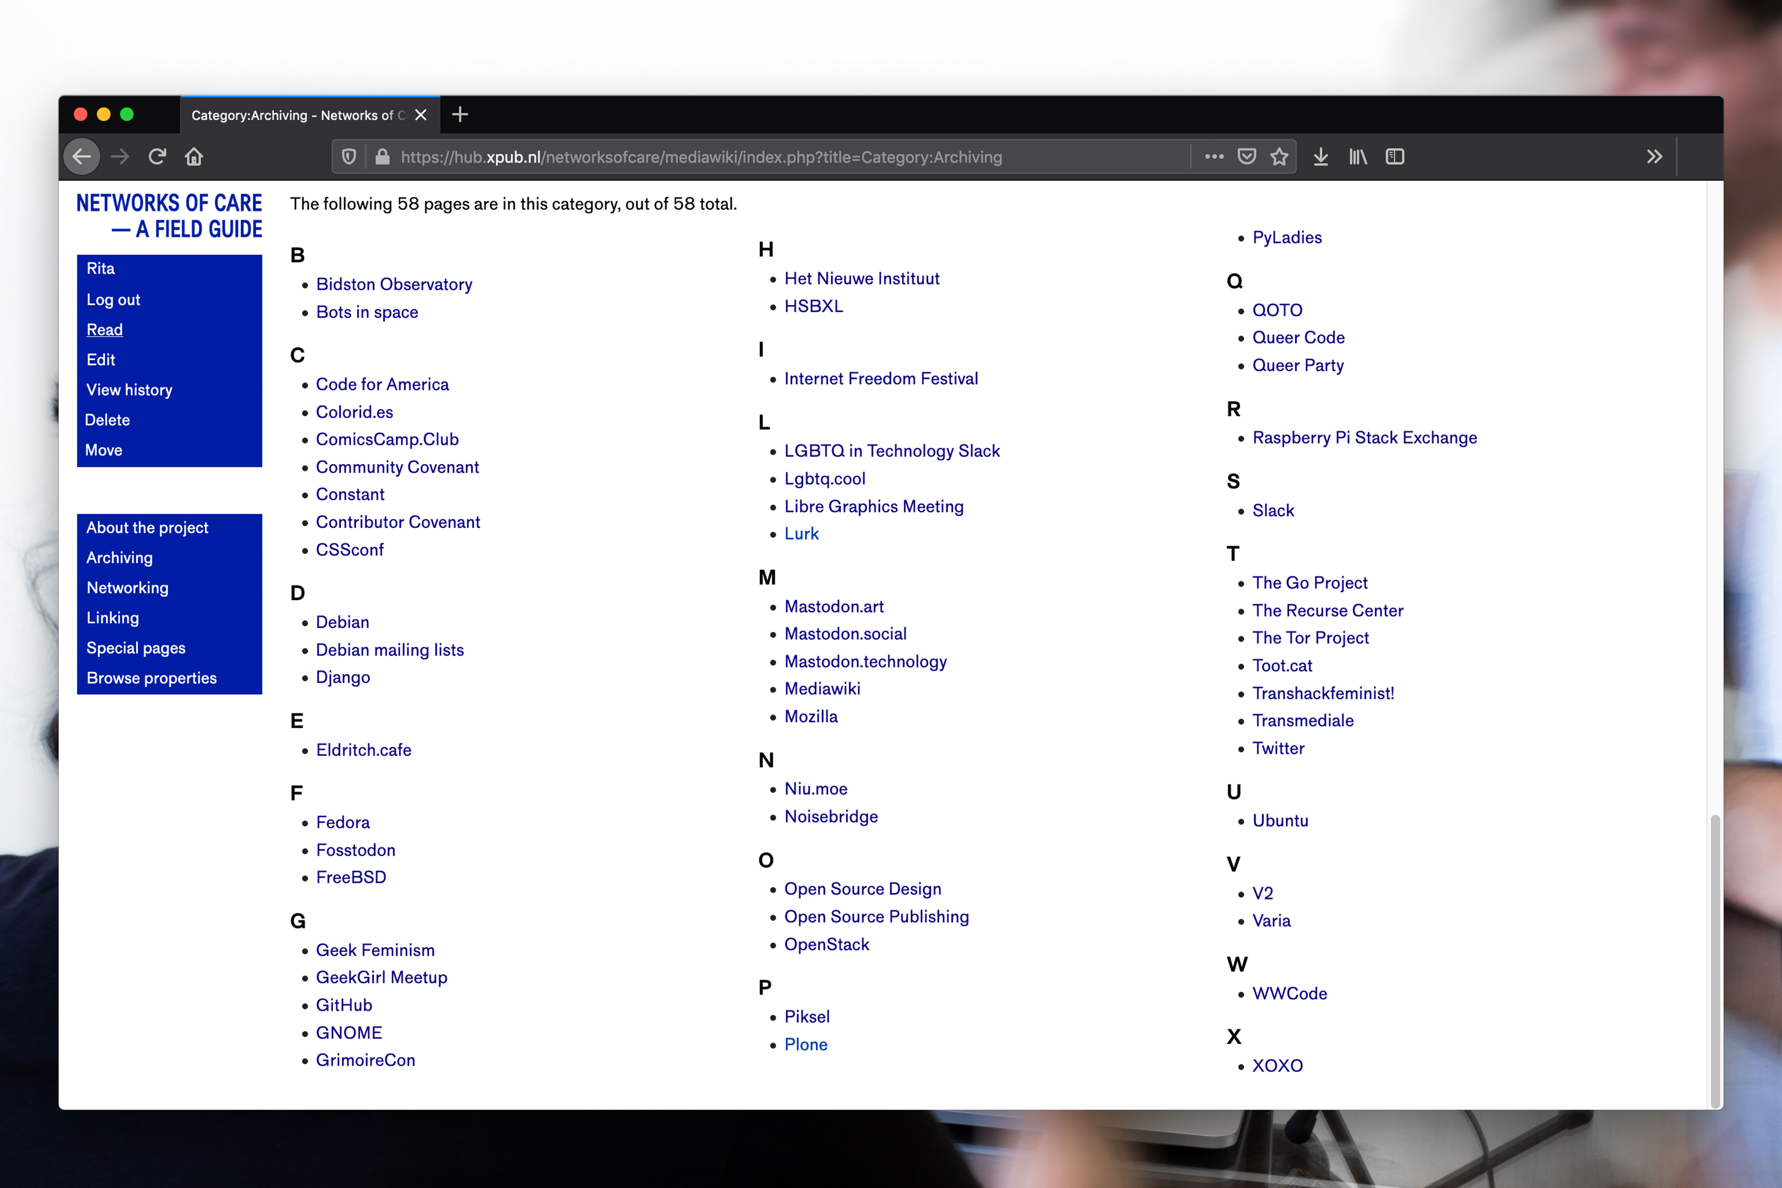Open the Eldritch.cafe page
The height and width of the screenshot is (1188, 1782).
pyautogui.click(x=364, y=750)
